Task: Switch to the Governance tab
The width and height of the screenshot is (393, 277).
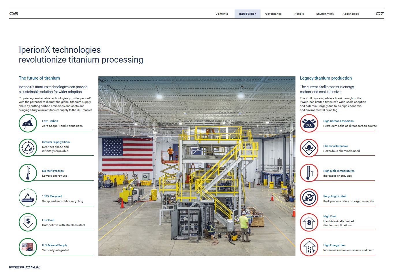Action: pyautogui.click(x=273, y=14)
